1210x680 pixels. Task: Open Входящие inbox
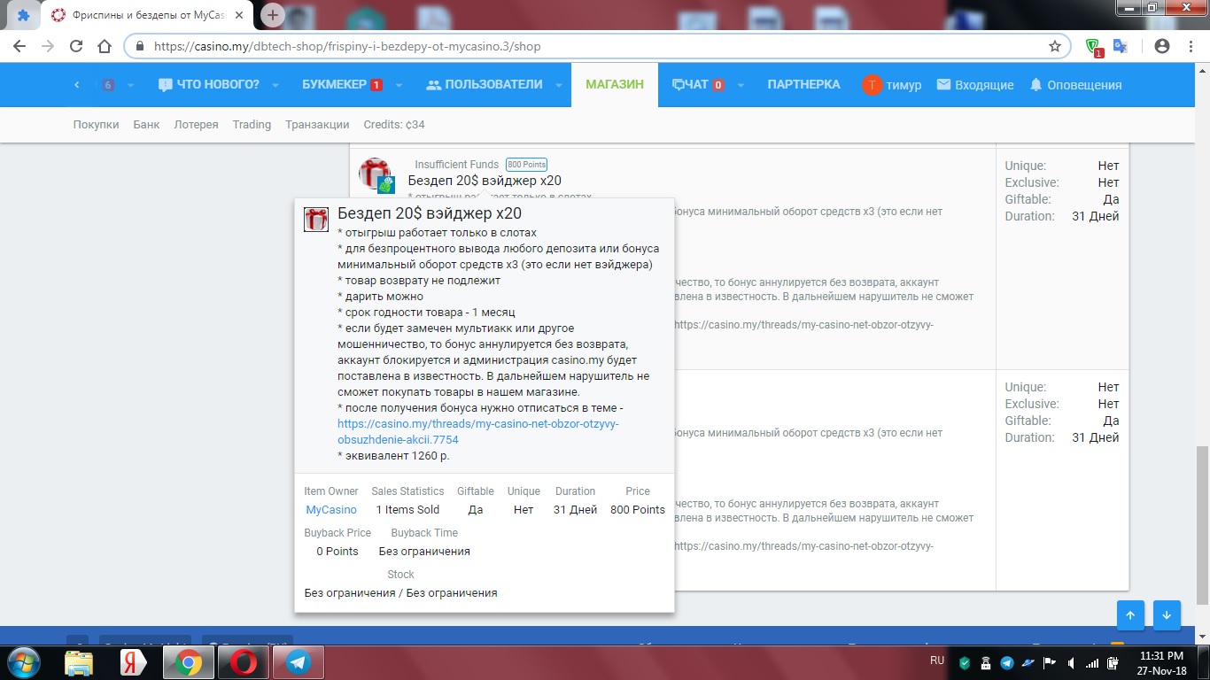pos(975,85)
